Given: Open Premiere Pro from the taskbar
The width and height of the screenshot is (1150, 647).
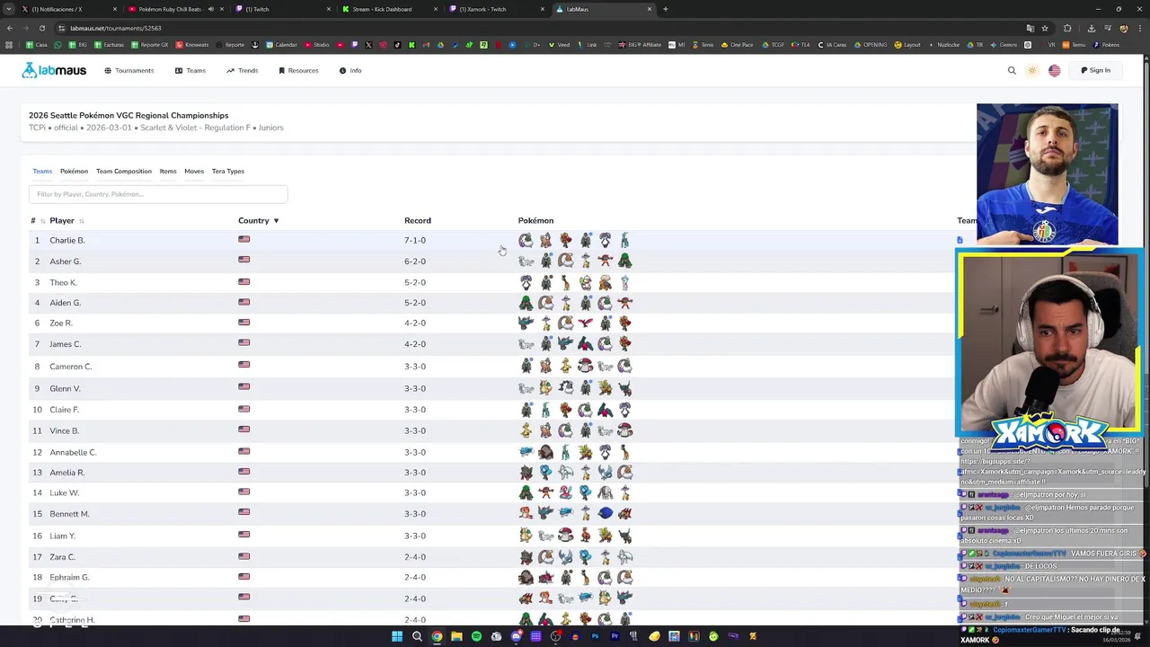Looking at the screenshot, I should 615,636.
